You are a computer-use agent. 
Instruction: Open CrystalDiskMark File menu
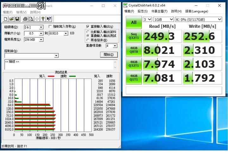point(129,11)
